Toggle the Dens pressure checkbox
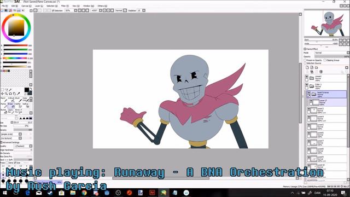 tap(7, 163)
